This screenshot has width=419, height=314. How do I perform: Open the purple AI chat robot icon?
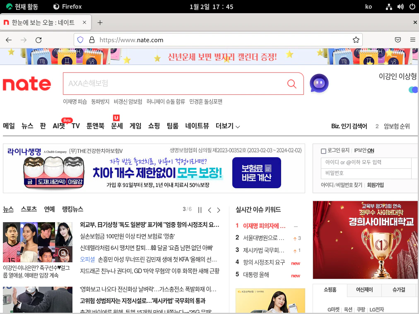tap(319, 83)
